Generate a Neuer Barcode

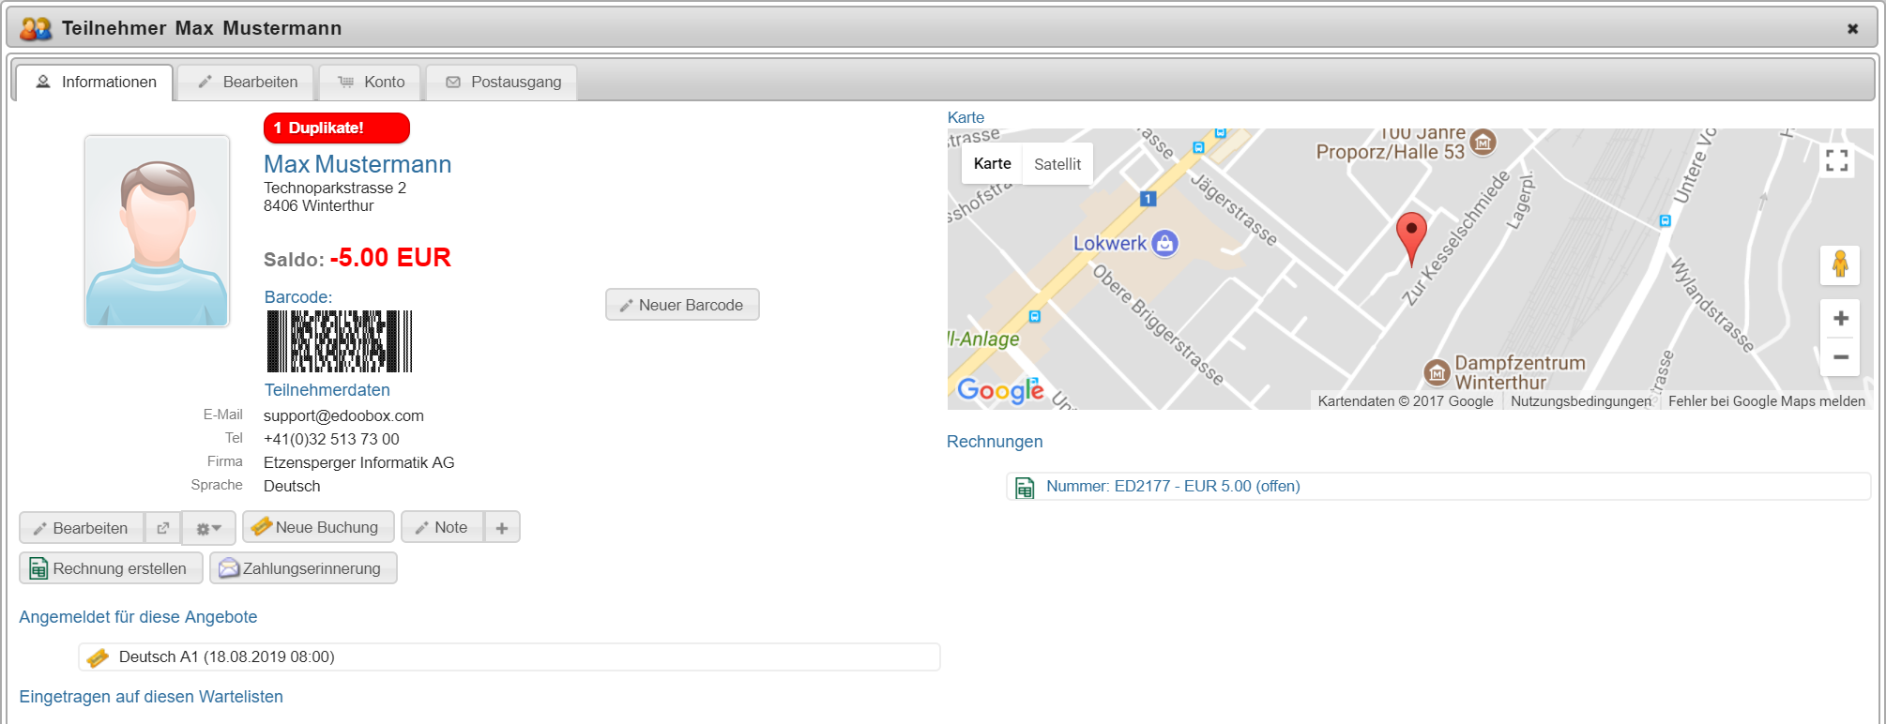pyautogui.click(x=682, y=305)
